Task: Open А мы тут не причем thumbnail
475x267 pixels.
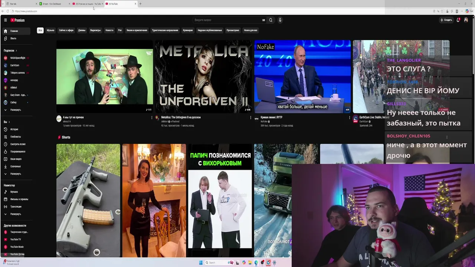Action: pyautogui.click(x=105, y=76)
